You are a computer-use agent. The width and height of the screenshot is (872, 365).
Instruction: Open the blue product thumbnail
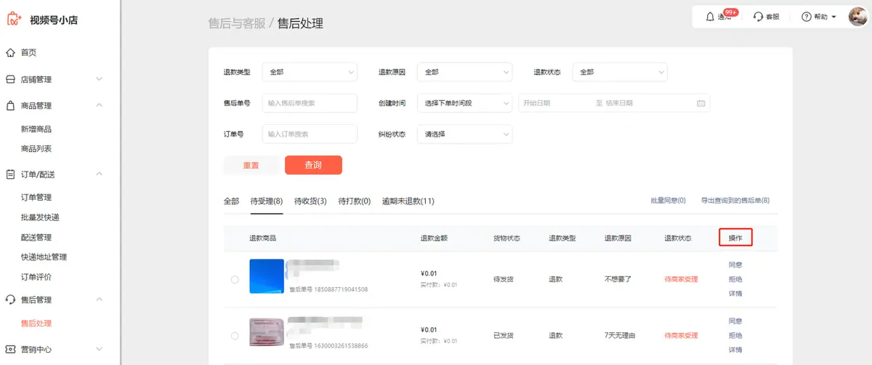click(x=267, y=276)
